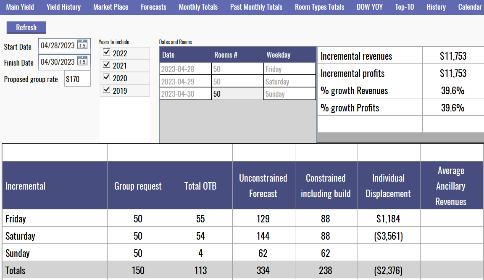Edit the Proposed group rate field
The height and width of the screenshot is (280, 484).
[x=77, y=78]
